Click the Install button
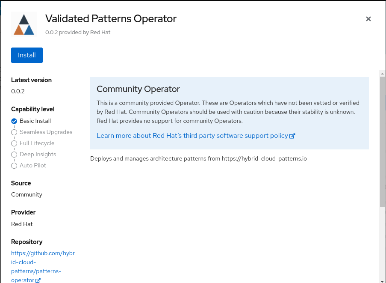386x283 pixels. click(x=27, y=55)
